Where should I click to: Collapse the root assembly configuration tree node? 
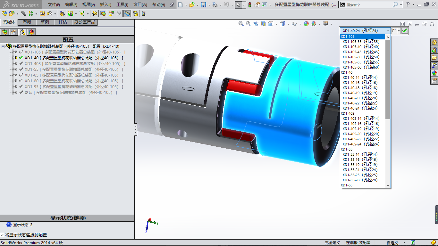(3, 46)
